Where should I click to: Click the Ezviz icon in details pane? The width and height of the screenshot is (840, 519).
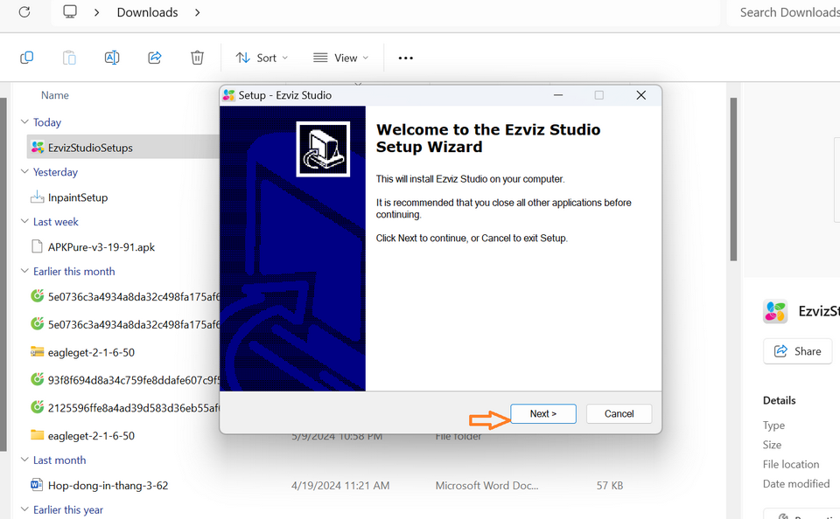click(775, 311)
